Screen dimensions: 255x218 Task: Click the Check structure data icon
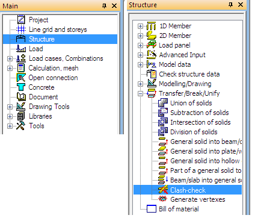click(152, 74)
